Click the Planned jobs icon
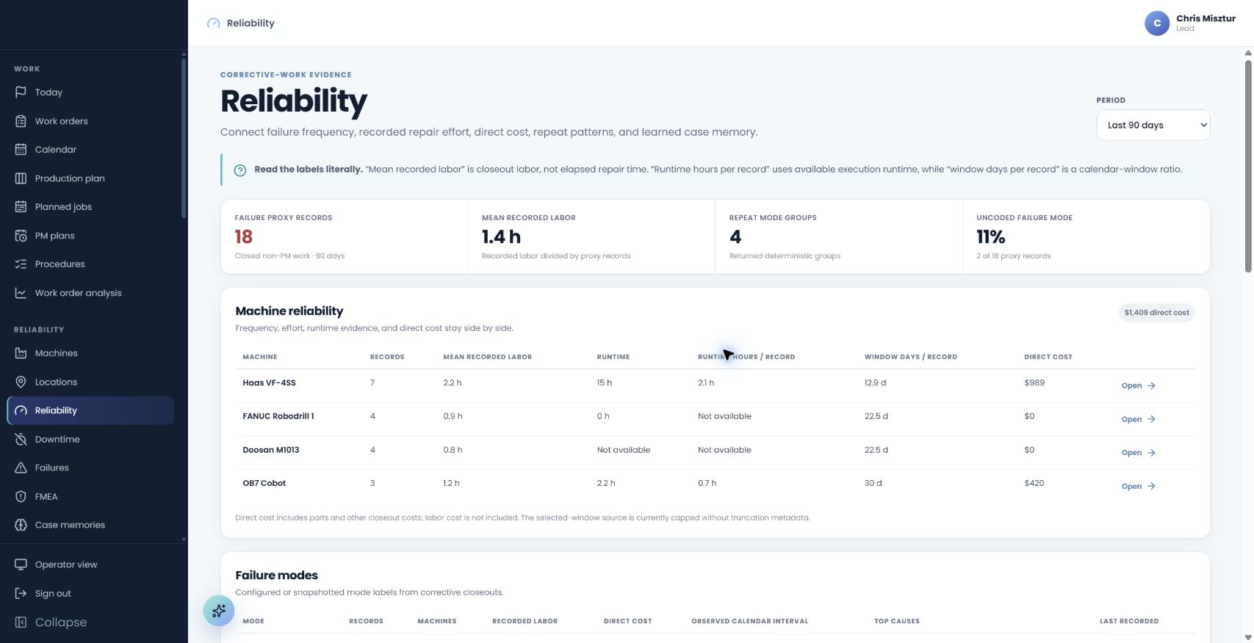 21,207
